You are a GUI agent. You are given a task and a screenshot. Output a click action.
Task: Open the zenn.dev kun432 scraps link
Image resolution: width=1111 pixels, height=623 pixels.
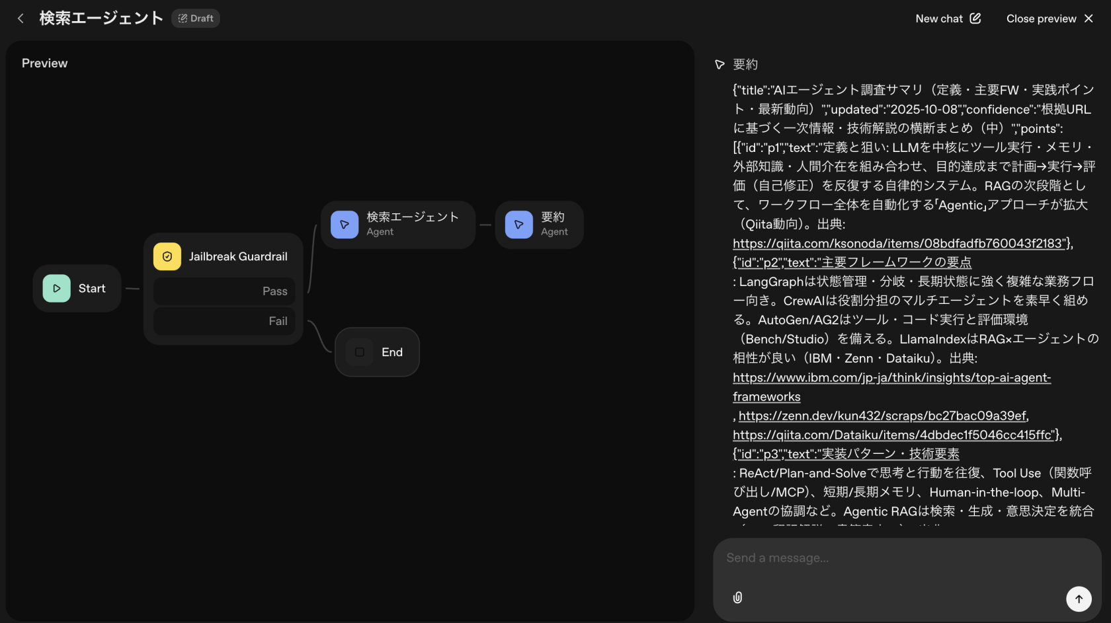(x=882, y=416)
